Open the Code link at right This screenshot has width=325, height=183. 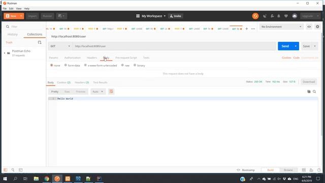coord(296,57)
